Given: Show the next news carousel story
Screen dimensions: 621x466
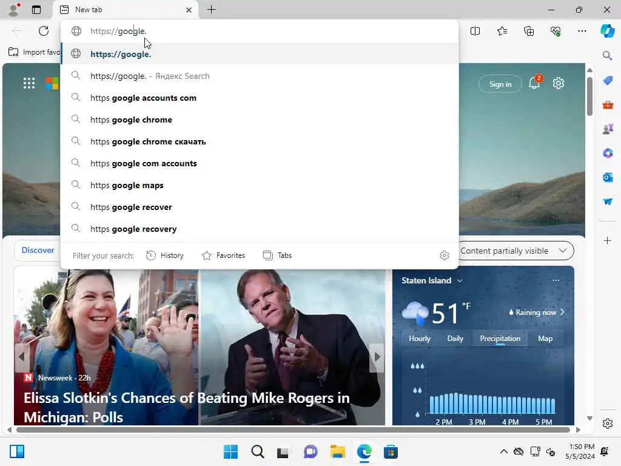Looking at the screenshot, I should click(x=377, y=357).
